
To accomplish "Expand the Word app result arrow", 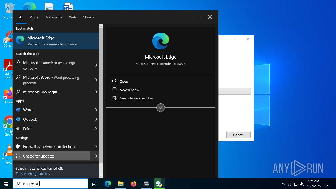I will tap(96, 110).
